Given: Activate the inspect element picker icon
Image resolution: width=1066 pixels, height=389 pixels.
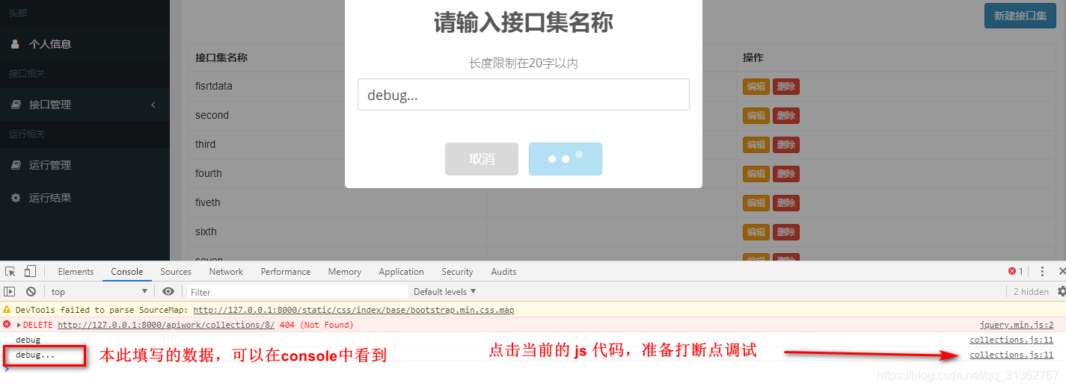Looking at the screenshot, I should (x=10, y=272).
